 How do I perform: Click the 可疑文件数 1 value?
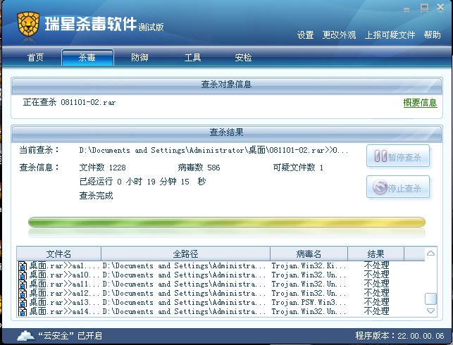tap(298, 168)
